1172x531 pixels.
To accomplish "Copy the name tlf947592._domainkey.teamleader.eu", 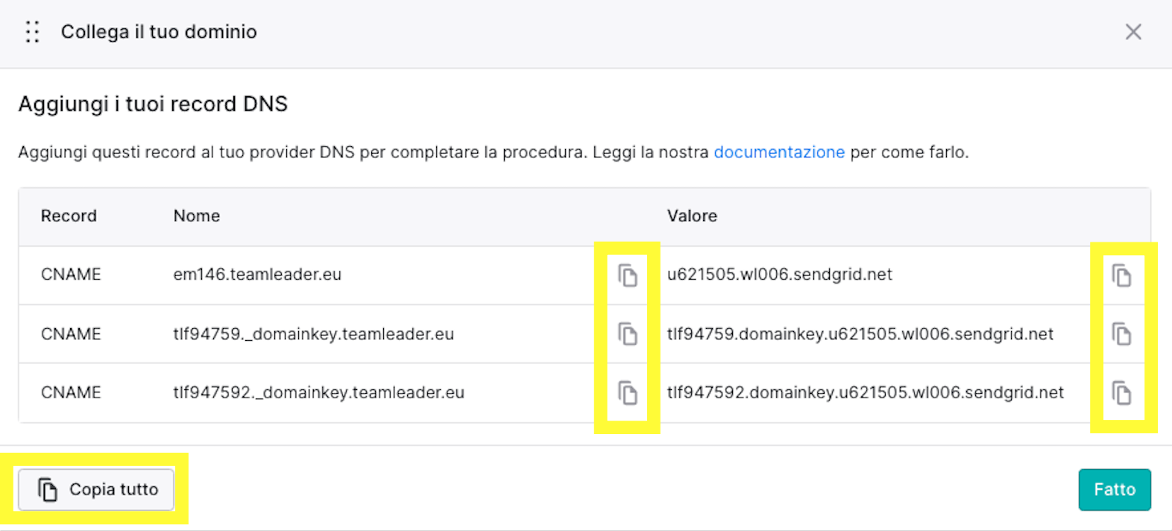I will [628, 393].
